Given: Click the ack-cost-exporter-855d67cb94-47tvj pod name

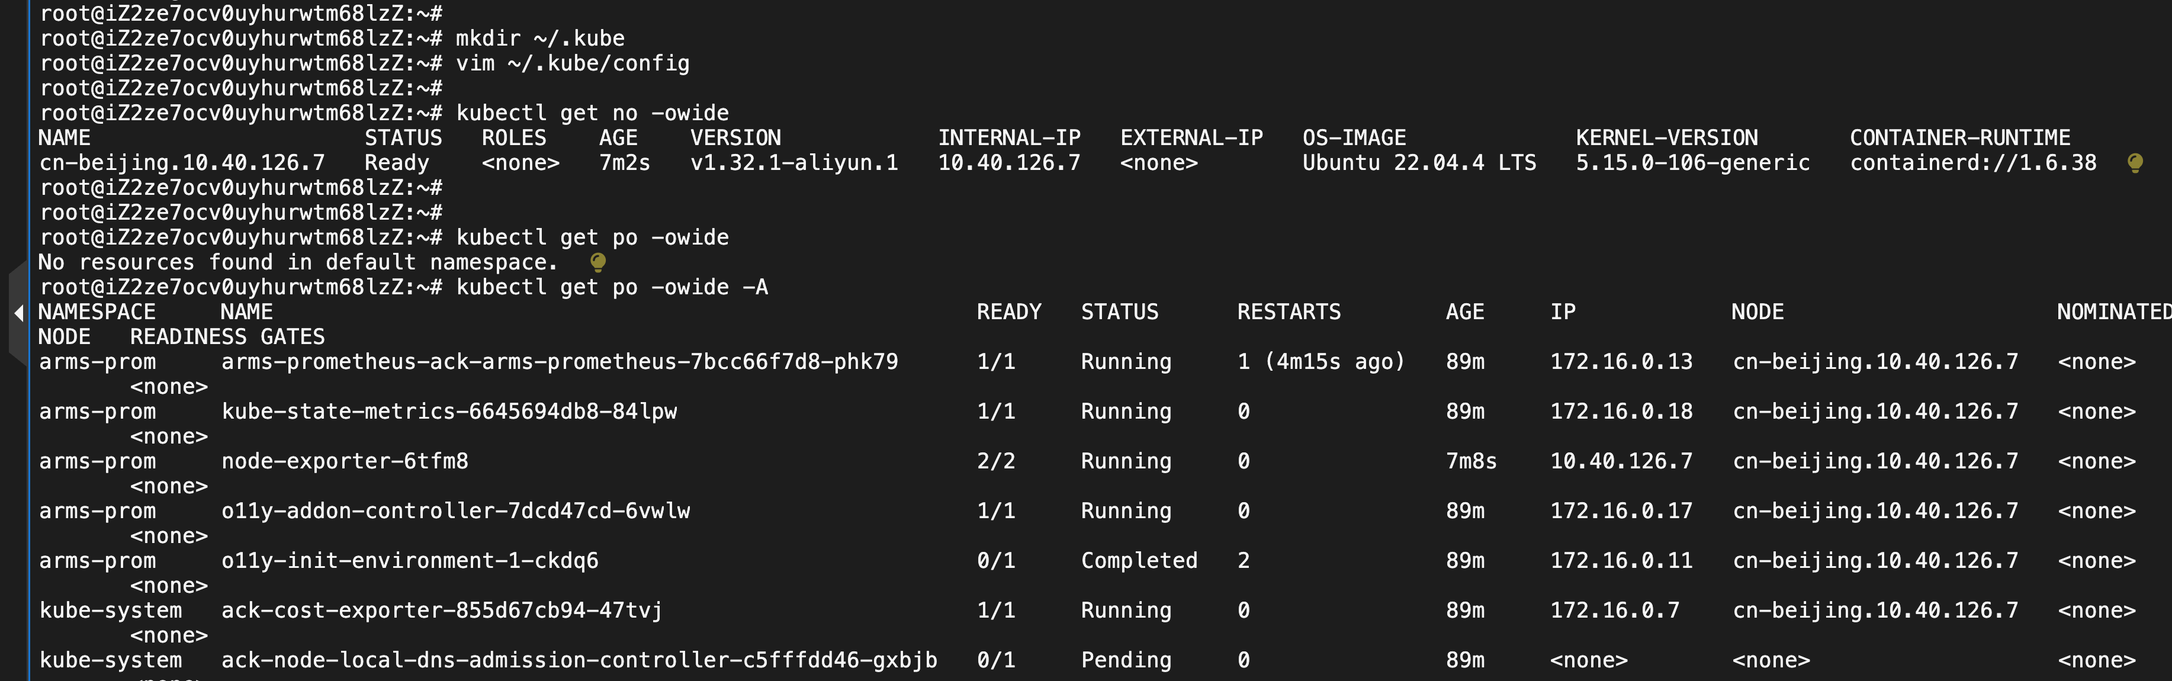Looking at the screenshot, I should 442,610.
